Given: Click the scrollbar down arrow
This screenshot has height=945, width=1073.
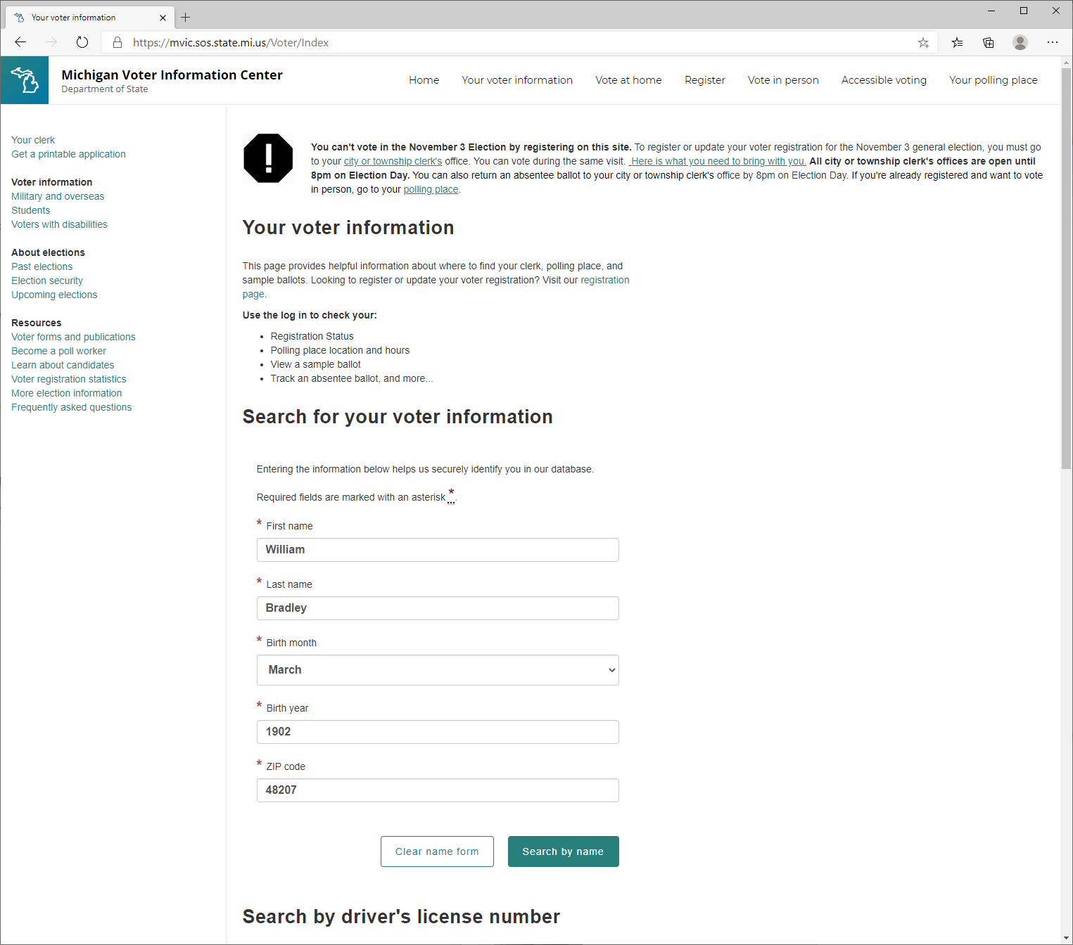Looking at the screenshot, I should click(1066, 938).
